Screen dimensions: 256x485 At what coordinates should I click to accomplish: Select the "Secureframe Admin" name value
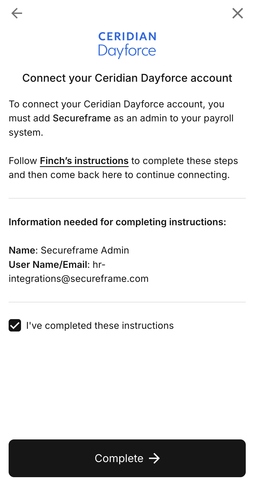(x=85, y=250)
